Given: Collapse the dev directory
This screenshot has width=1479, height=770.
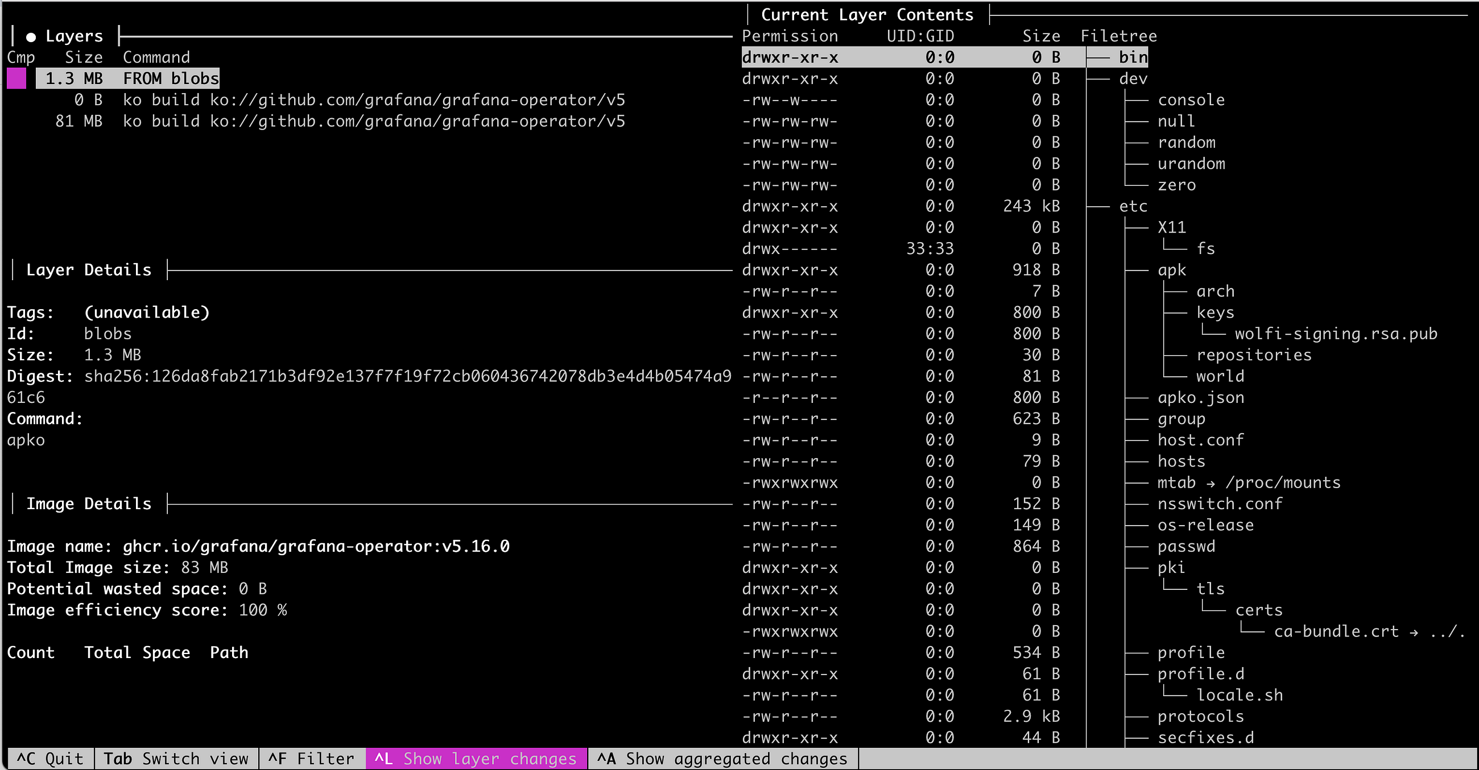Looking at the screenshot, I should tap(1133, 78).
